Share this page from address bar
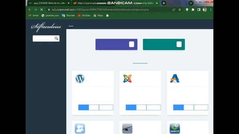The height and width of the screenshot is (134, 239). (x=174, y=10)
